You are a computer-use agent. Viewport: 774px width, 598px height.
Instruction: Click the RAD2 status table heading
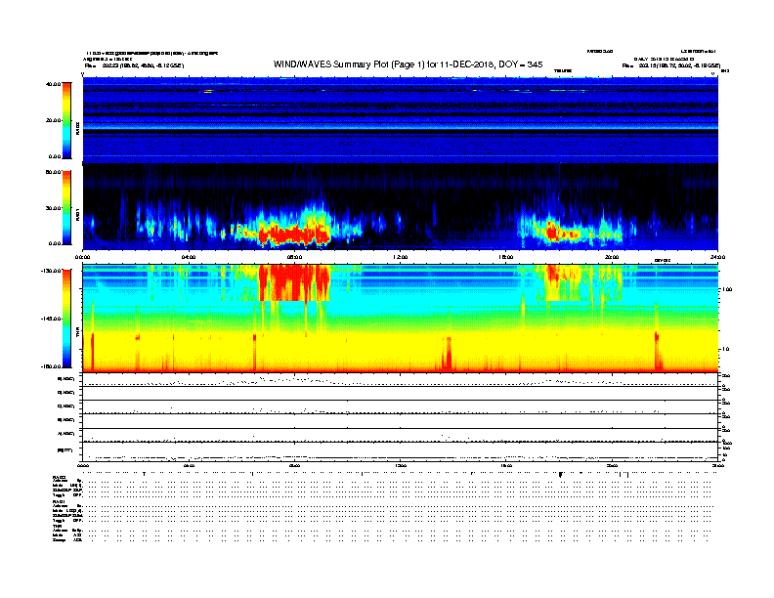tap(59, 478)
